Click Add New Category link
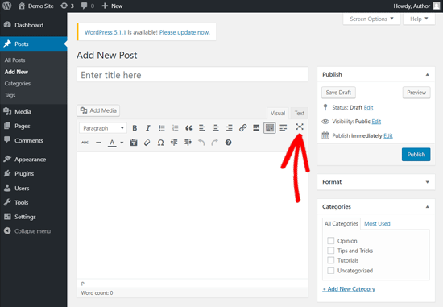Image resolution: width=443 pixels, height=307 pixels. click(x=349, y=289)
